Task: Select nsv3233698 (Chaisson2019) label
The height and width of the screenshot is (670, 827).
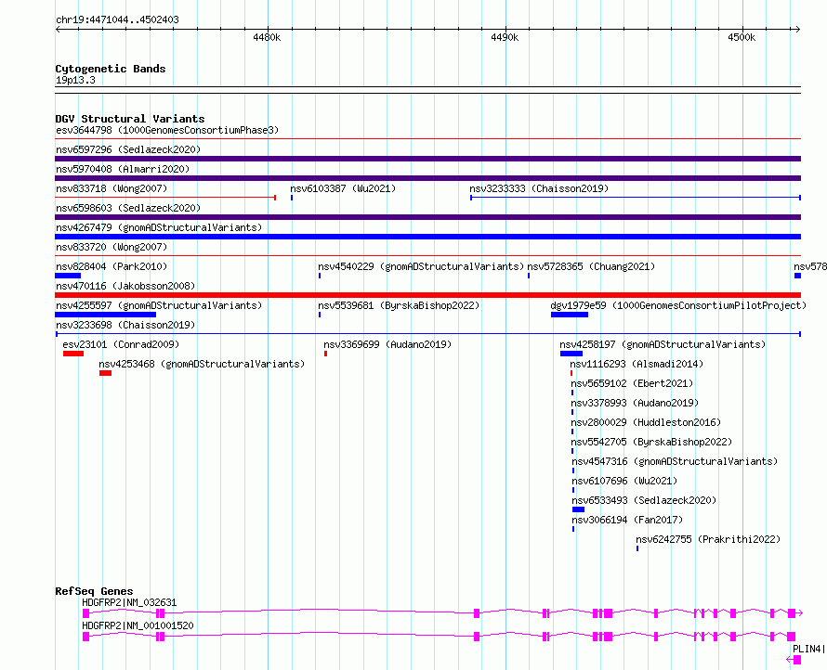Action: click(125, 325)
